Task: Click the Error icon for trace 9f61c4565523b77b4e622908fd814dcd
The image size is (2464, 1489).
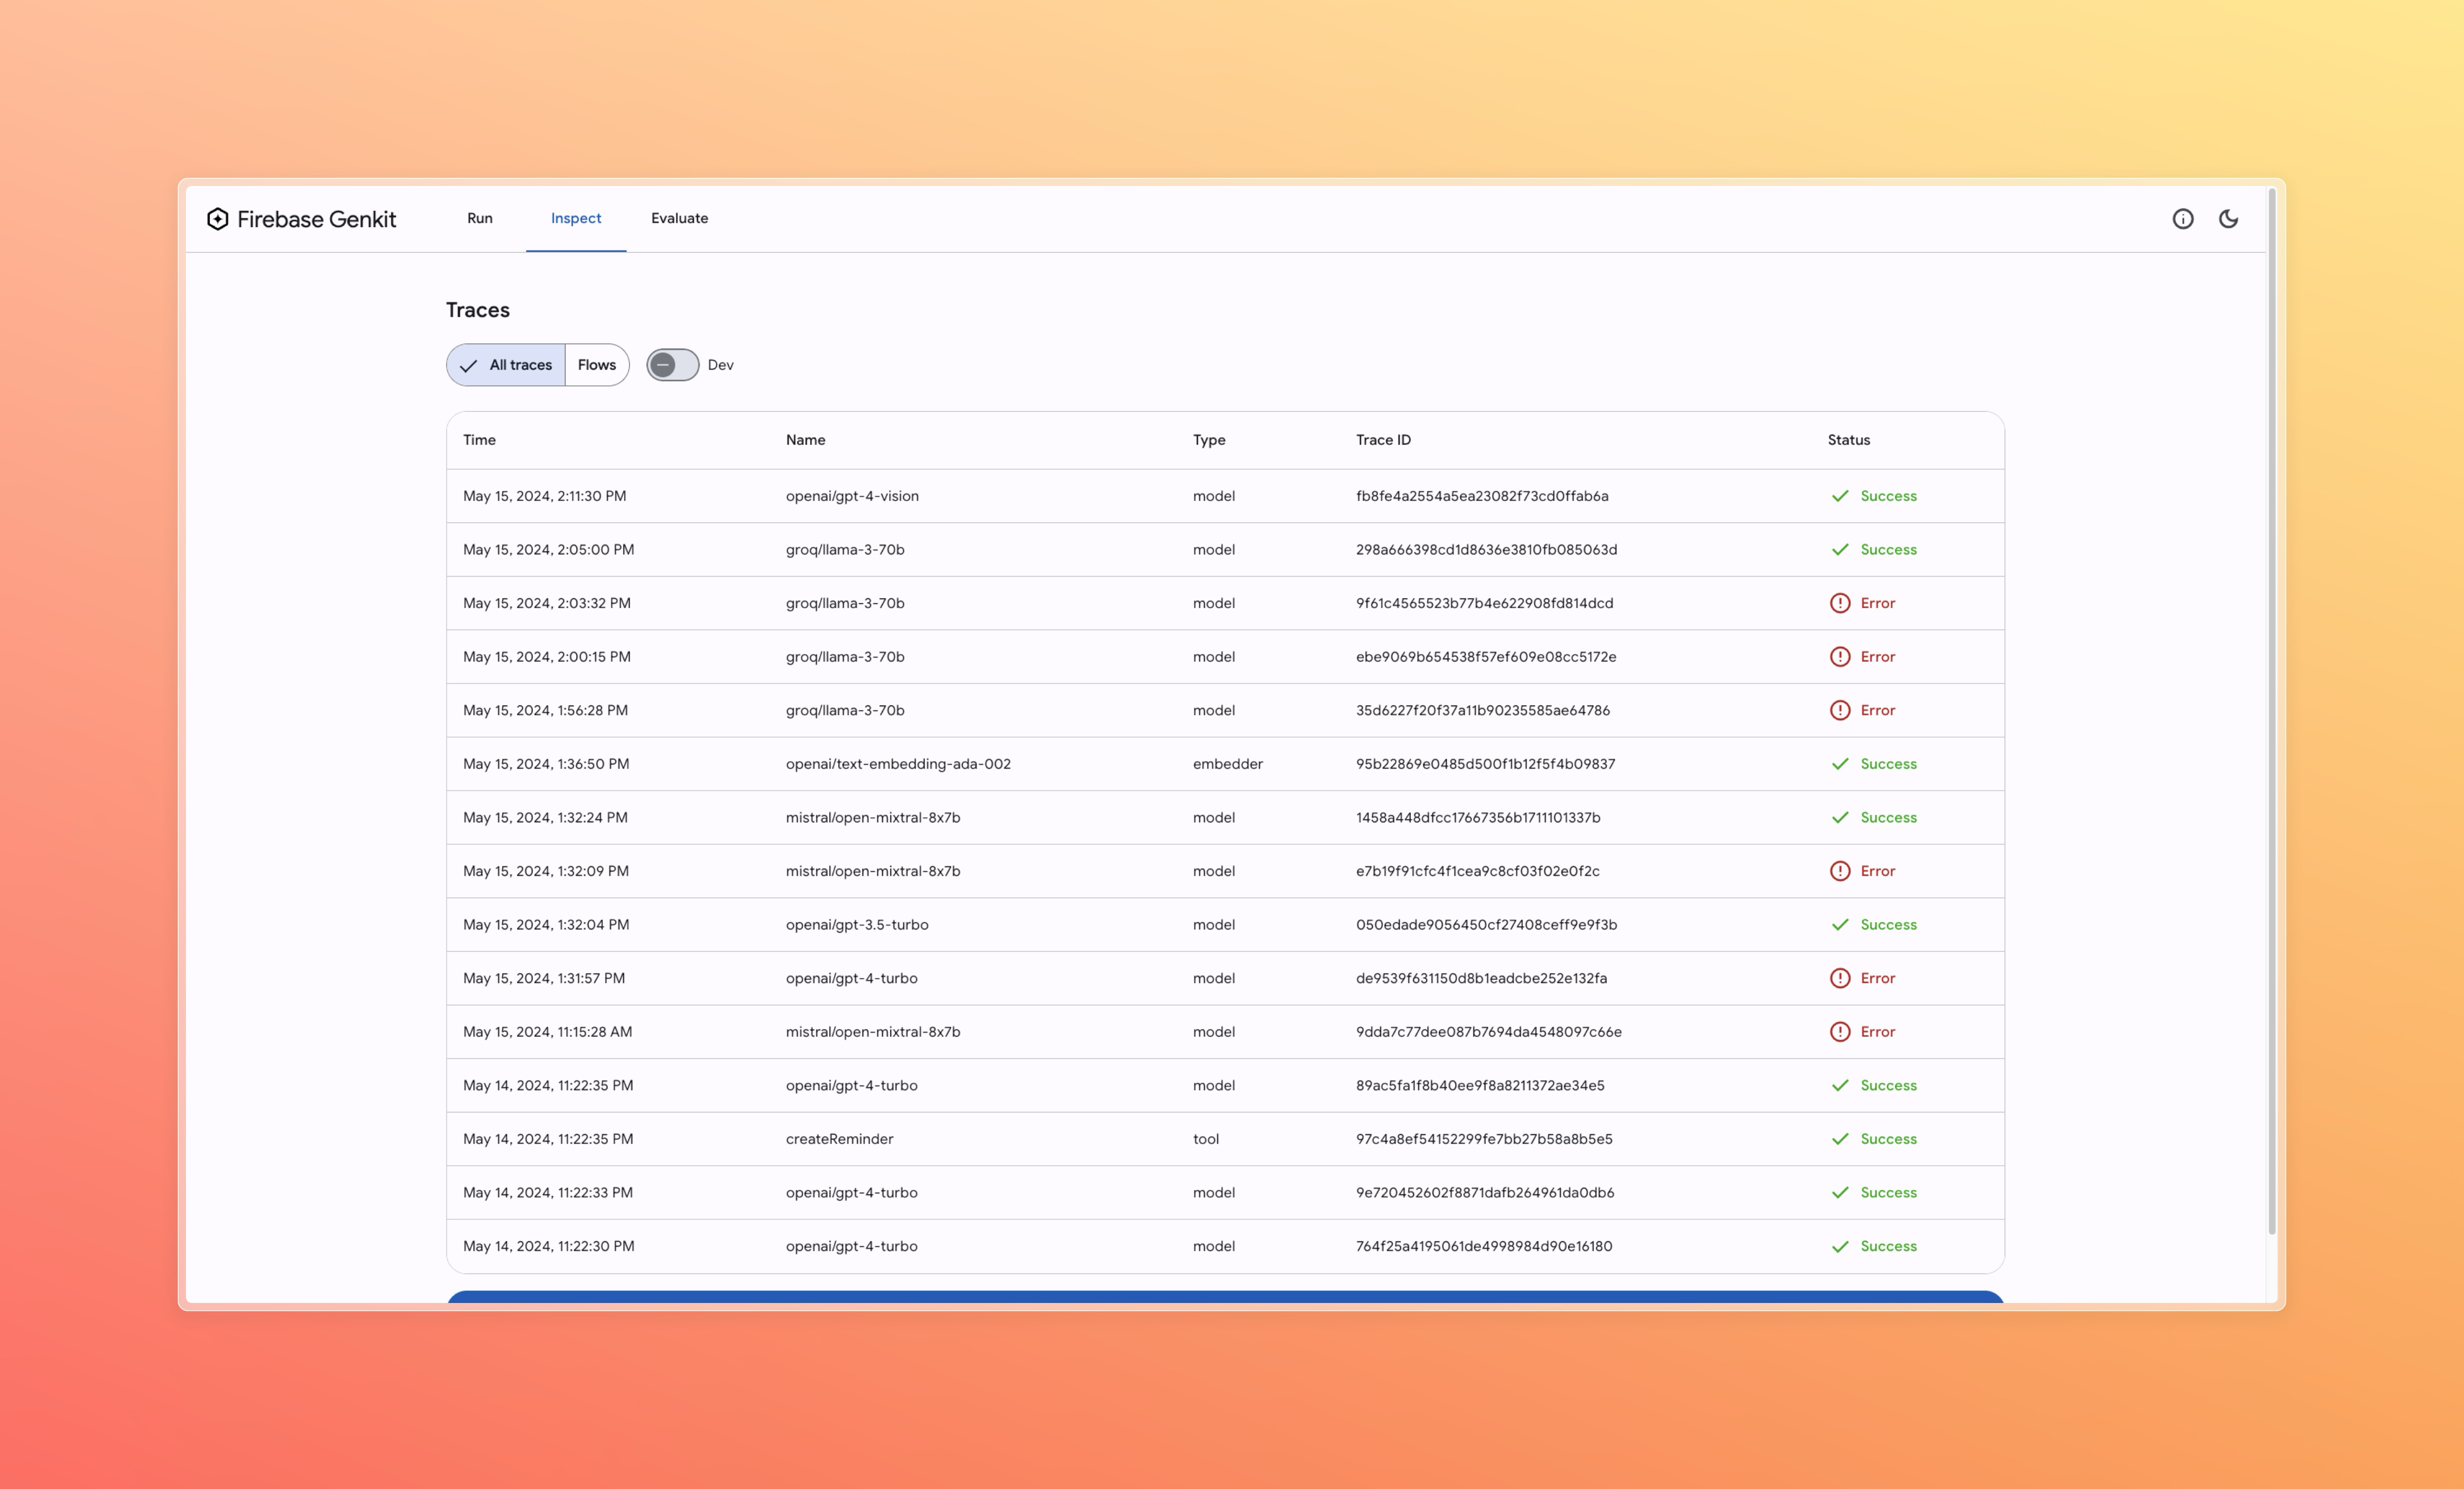Action: click(x=1839, y=603)
